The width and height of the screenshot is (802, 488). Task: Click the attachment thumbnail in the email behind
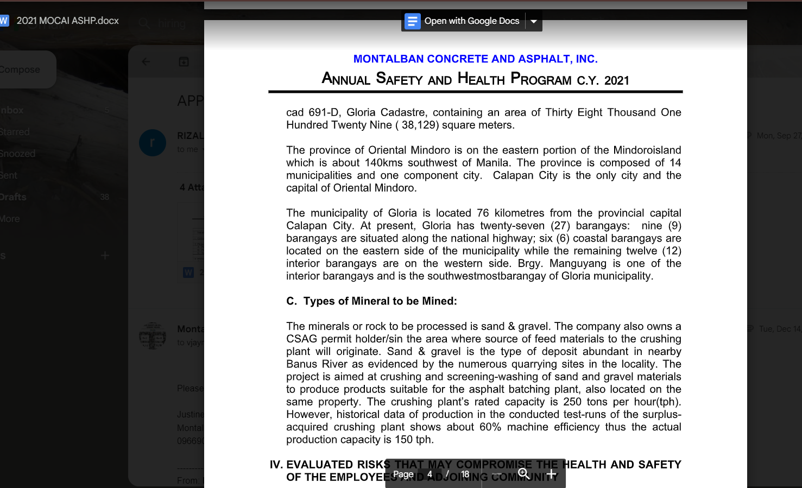pyautogui.click(x=191, y=242)
